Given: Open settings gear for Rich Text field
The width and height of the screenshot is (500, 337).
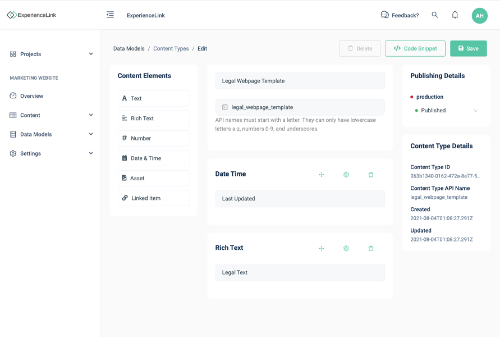Looking at the screenshot, I should [346, 248].
